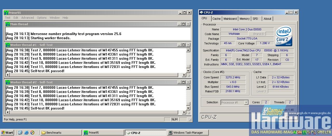Switch to Benchmarks folder in taskbar
The width and height of the screenshot is (332, 136).
[x=61, y=133]
